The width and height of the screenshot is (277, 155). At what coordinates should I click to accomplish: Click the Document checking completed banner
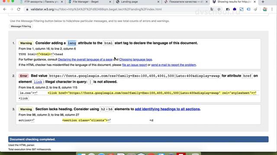coord(138,139)
